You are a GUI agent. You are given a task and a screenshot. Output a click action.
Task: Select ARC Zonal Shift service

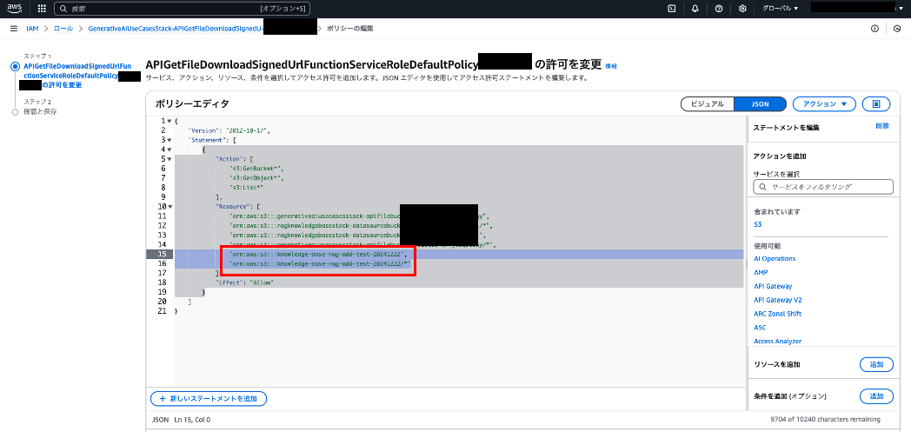pyautogui.click(x=777, y=314)
